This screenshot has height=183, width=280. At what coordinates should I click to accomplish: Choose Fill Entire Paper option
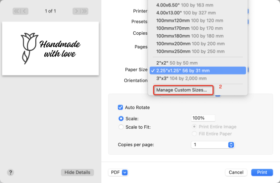point(194,134)
